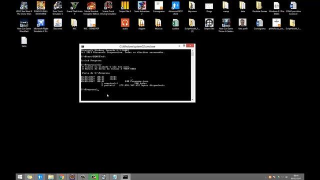Select the orange audio headphones icon
The height and width of the screenshot is (180, 320).
coord(125,24)
